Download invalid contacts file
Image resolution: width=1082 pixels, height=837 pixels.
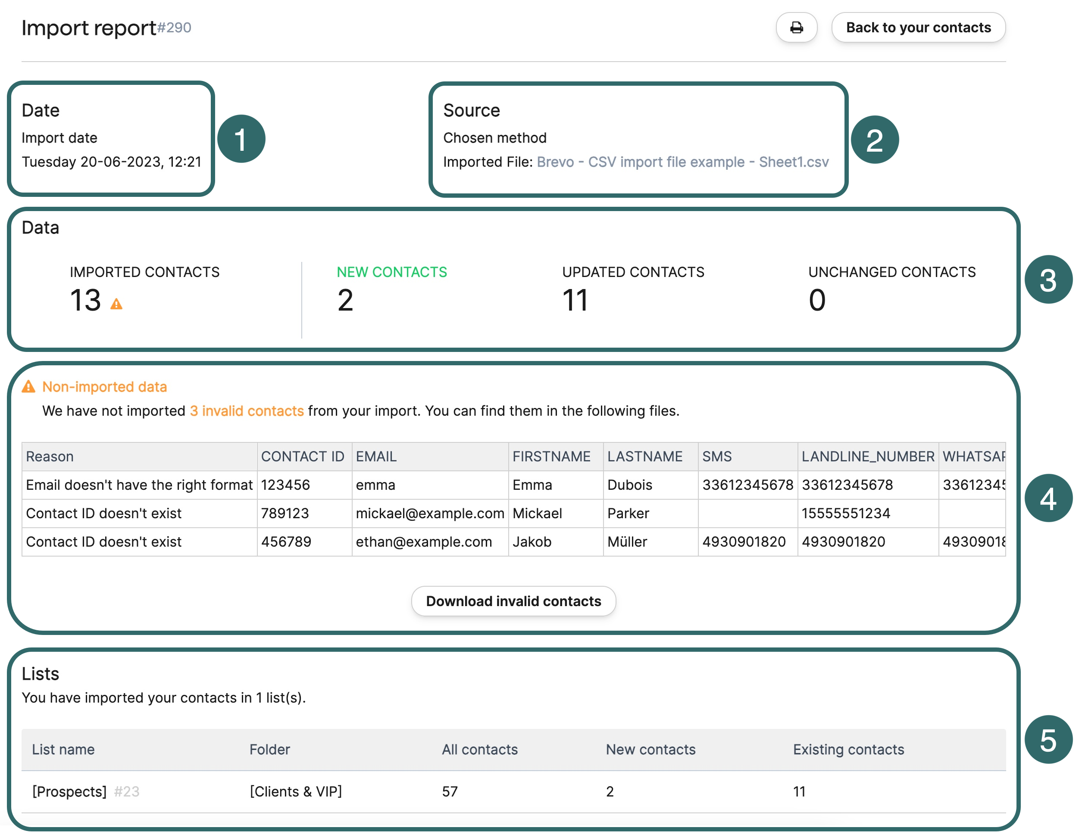click(513, 601)
